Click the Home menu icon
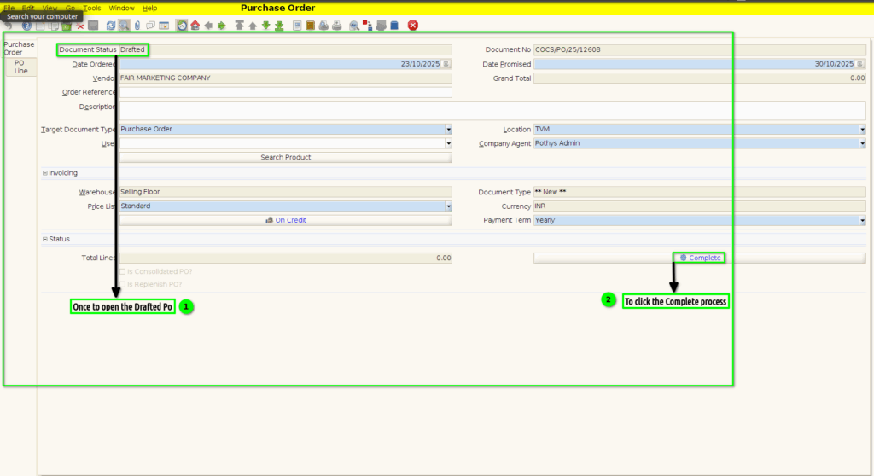This screenshot has width=874, height=476. pyautogui.click(x=195, y=26)
